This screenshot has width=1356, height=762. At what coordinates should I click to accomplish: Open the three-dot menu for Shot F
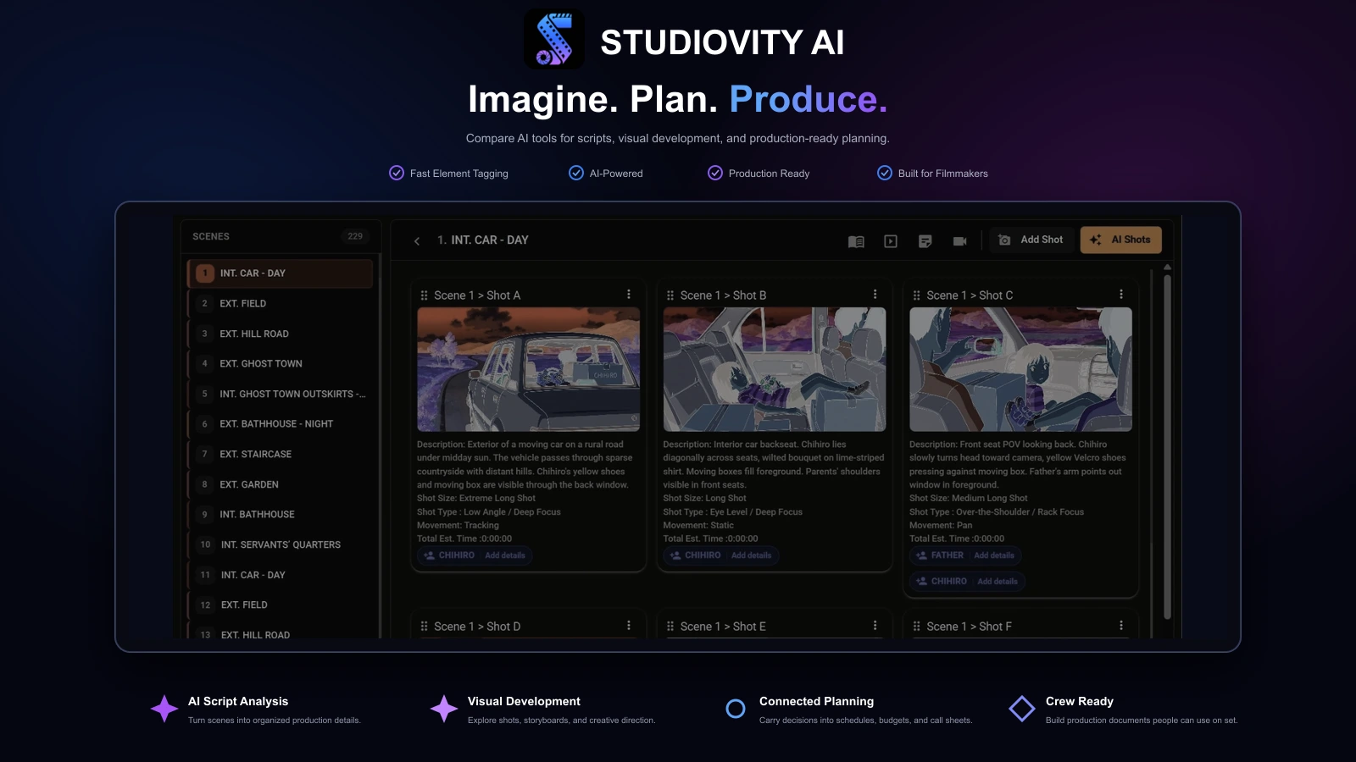coord(1121,626)
